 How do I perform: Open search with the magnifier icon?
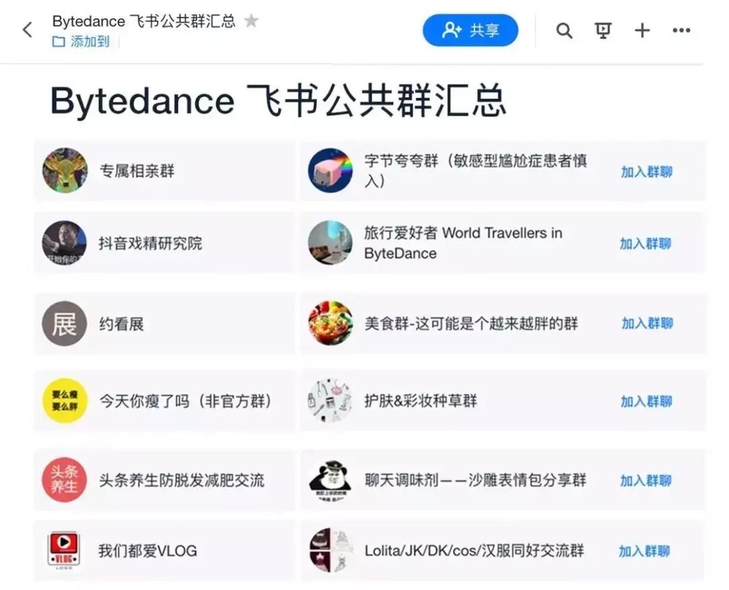click(x=565, y=30)
